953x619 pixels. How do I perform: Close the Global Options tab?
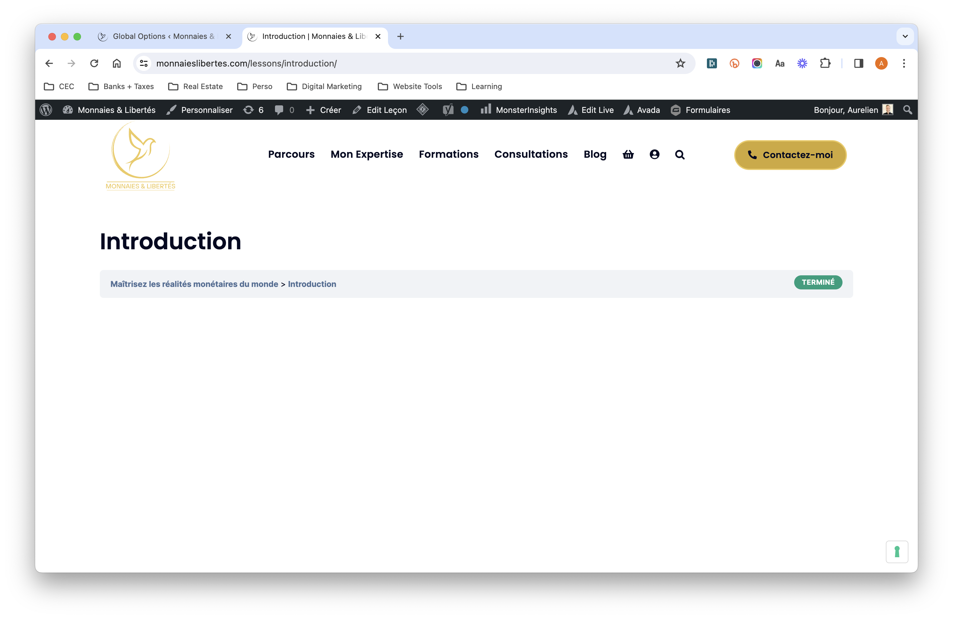(x=229, y=36)
